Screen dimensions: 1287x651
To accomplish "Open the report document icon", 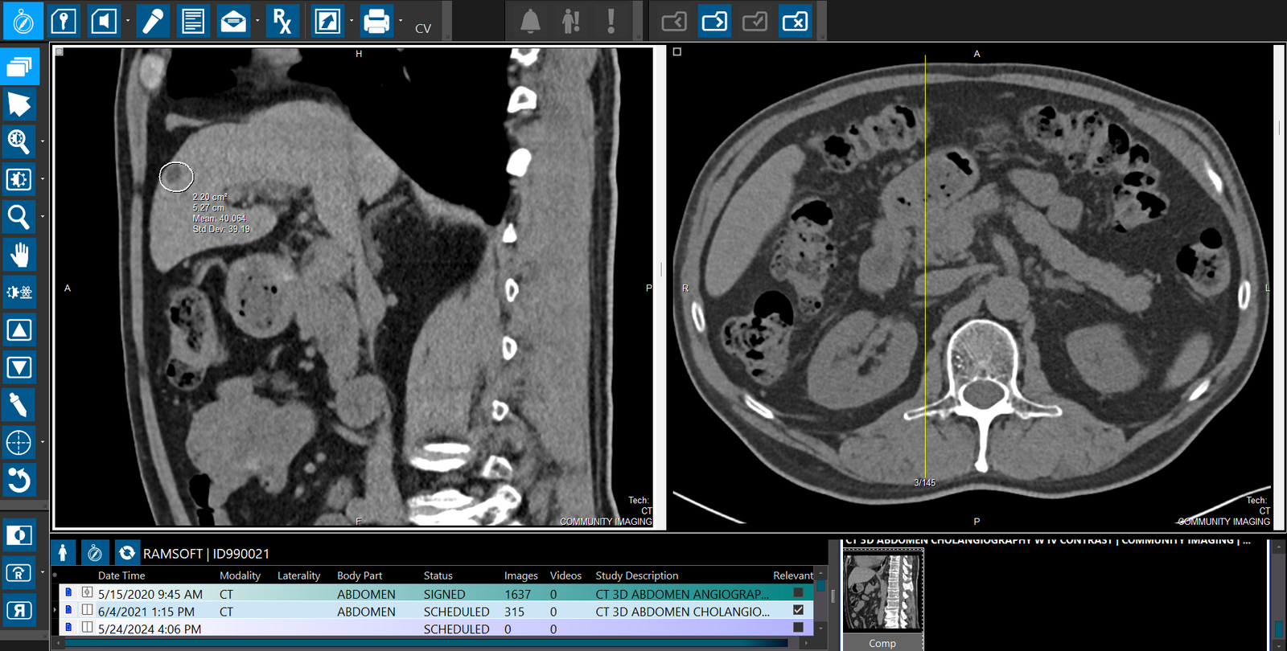I will tap(193, 22).
